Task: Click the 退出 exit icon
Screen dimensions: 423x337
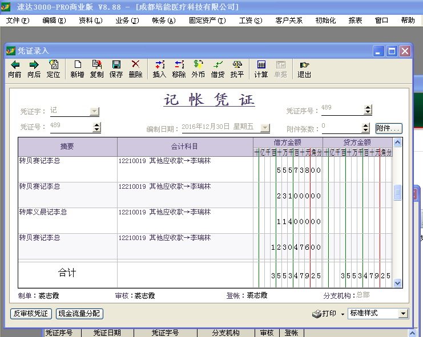Action: pos(304,65)
